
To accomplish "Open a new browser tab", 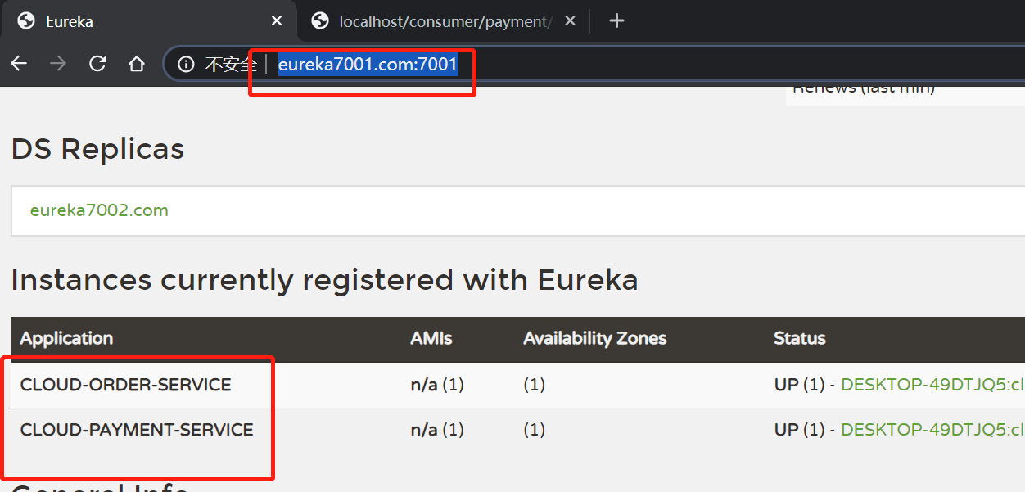I will 616,21.
